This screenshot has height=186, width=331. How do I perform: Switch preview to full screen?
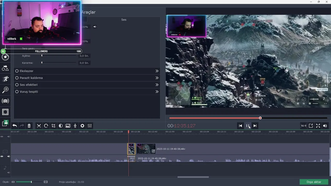pos(318,126)
